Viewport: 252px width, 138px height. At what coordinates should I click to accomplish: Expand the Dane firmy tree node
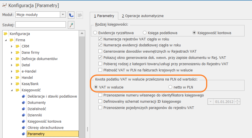(12, 53)
